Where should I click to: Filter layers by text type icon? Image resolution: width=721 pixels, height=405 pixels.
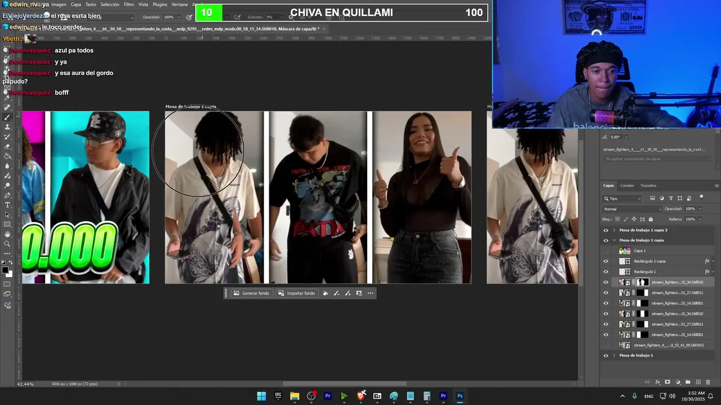(x=671, y=199)
